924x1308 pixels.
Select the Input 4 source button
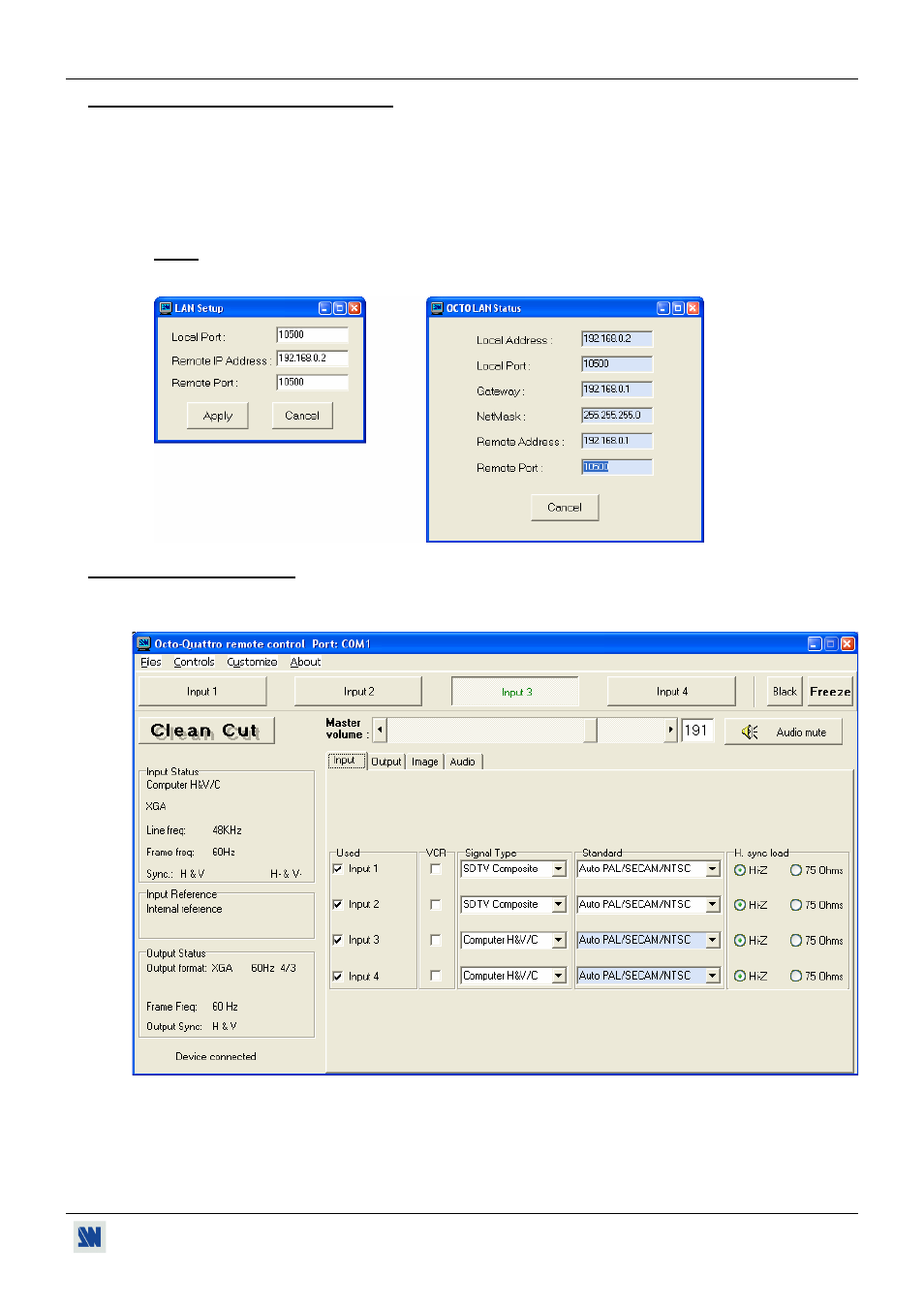click(671, 692)
